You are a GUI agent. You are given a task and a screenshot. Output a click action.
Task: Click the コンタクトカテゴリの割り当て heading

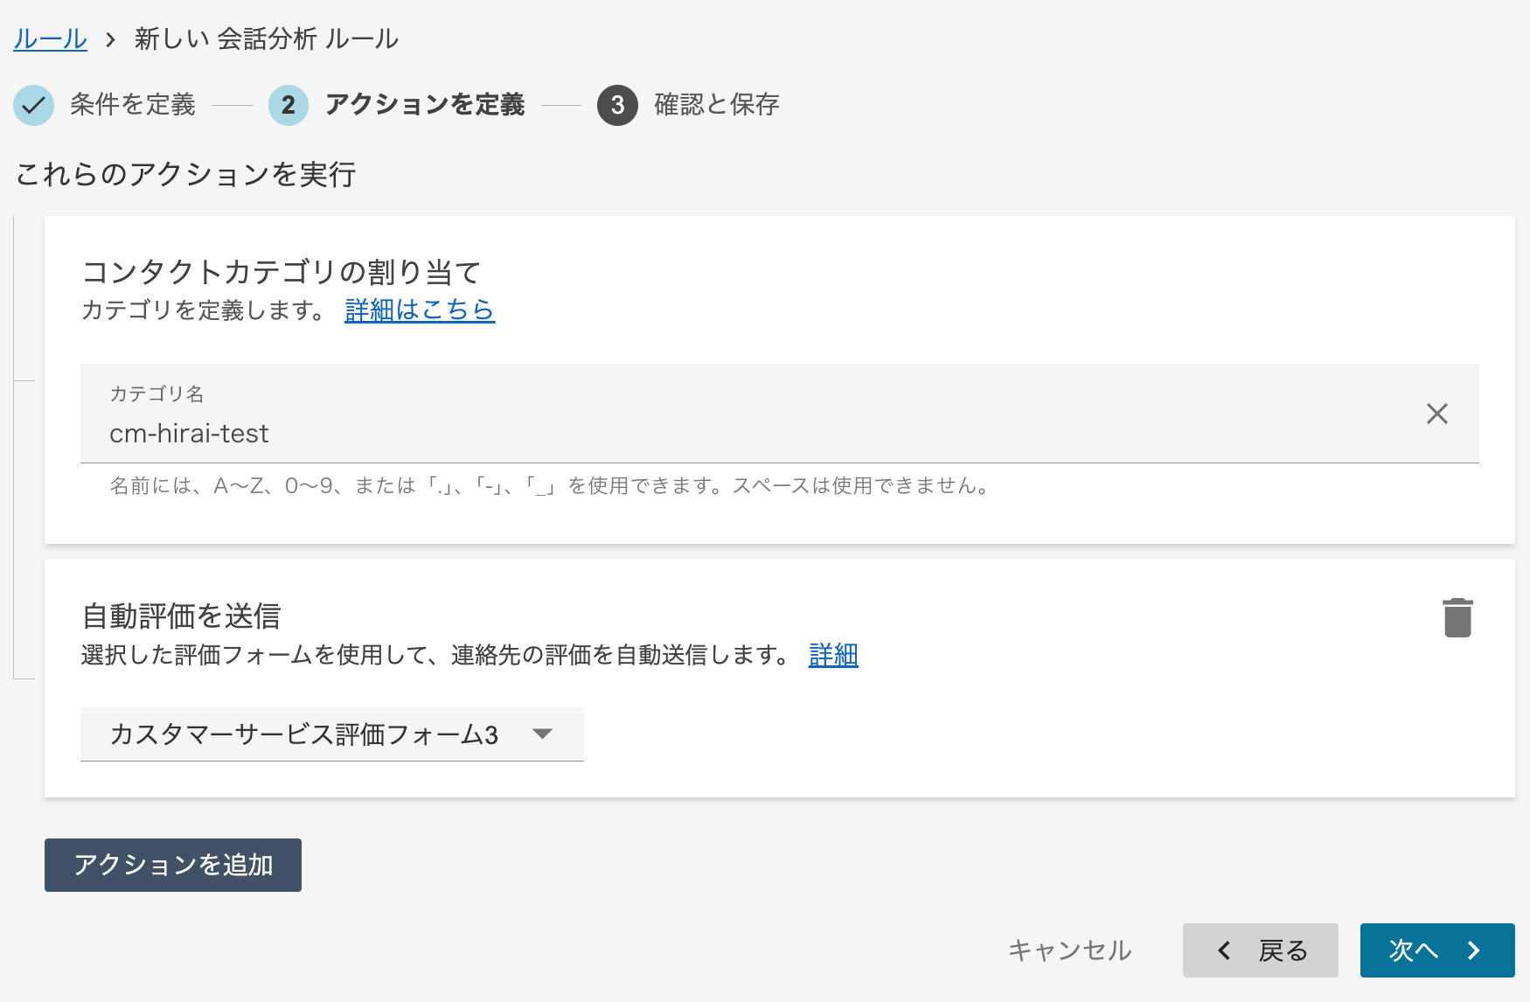click(282, 272)
